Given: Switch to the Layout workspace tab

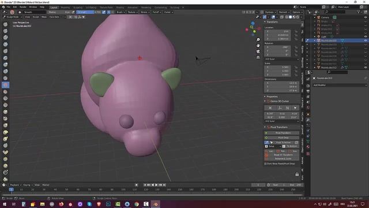Looking at the screenshot, I should click(x=54, y=8).
